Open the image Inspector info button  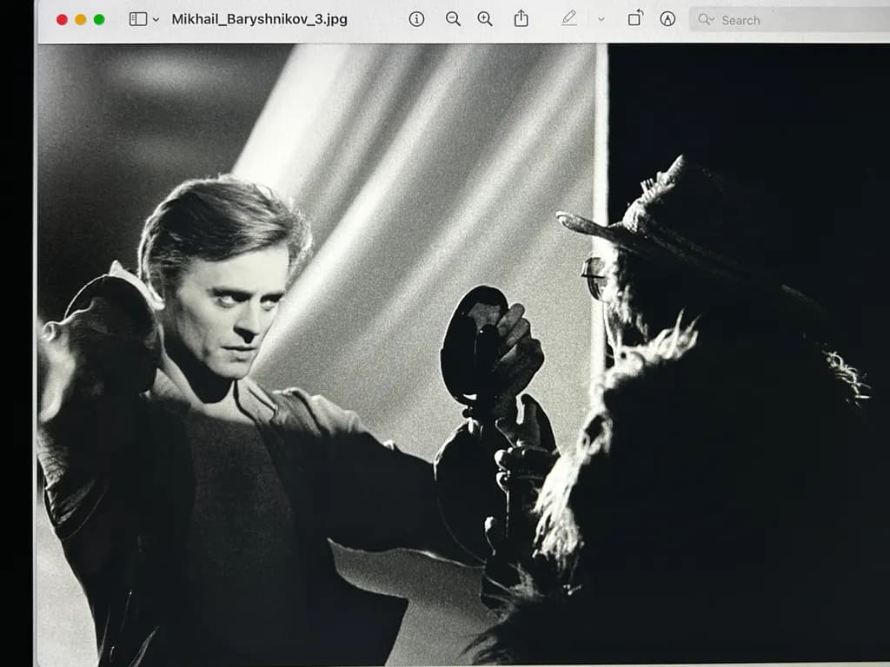click(x=416, y=19)
